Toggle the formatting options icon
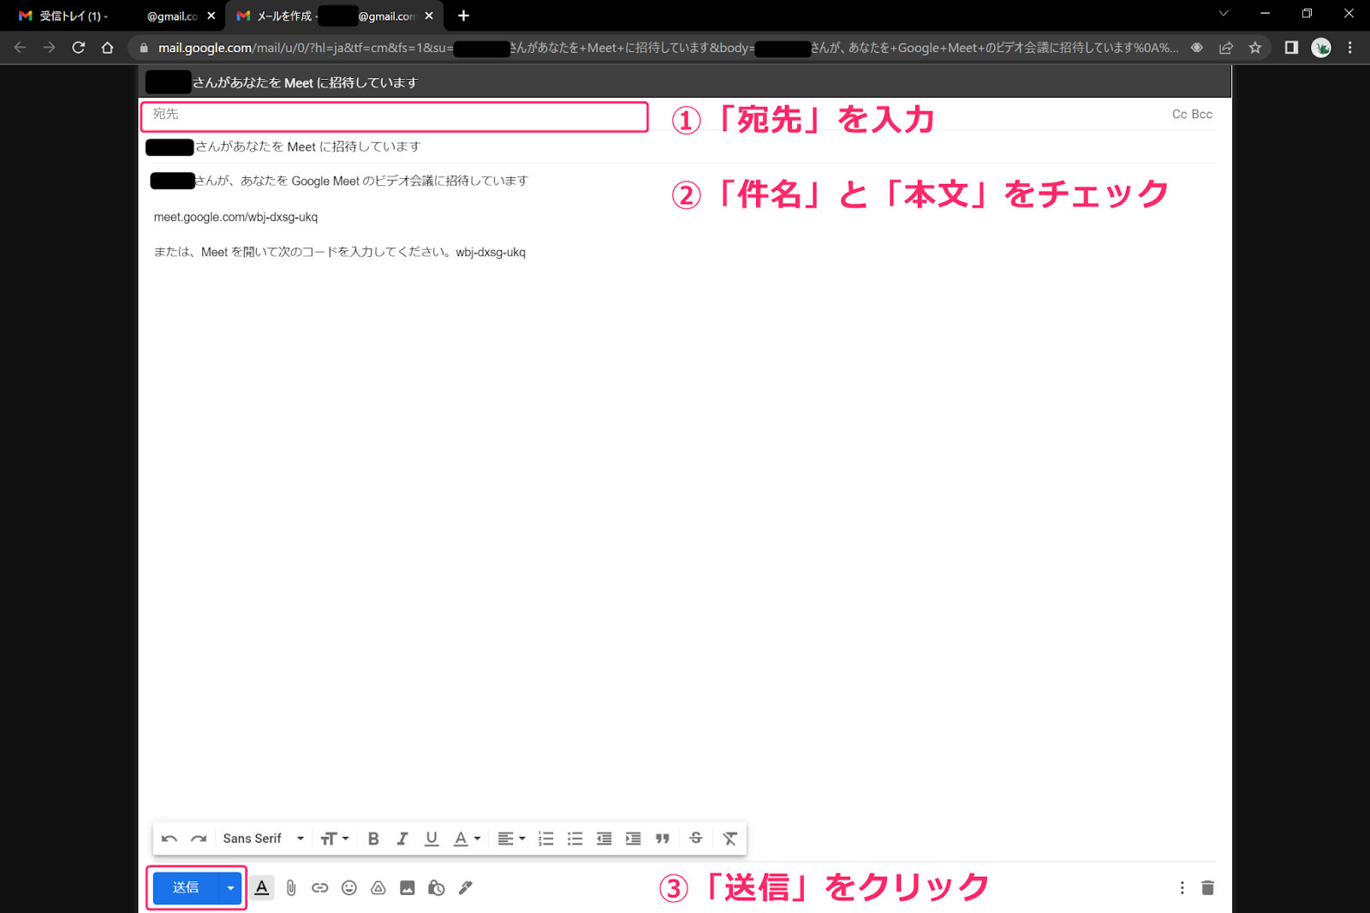Image resolution: width=1370 pixels, height=913 pixels. coord(262,887)
